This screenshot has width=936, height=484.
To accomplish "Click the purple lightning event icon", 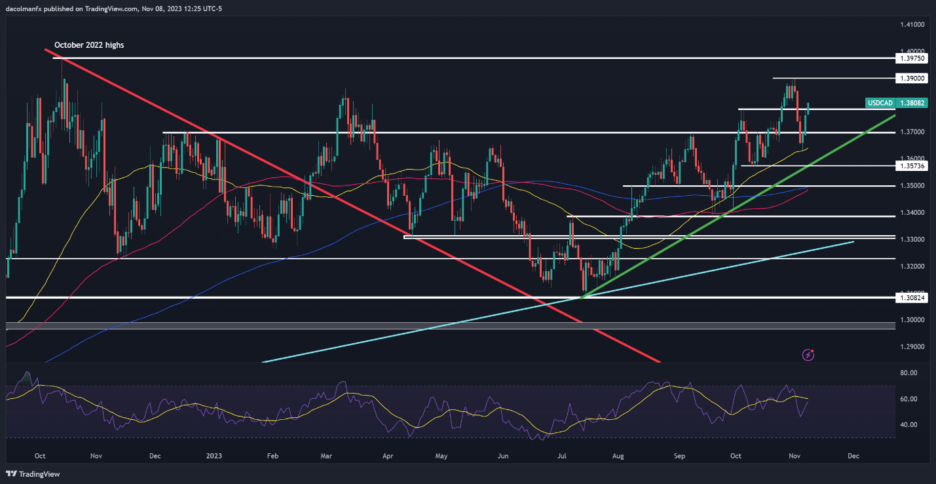I will pyautogui.click(x=808, y=355).
